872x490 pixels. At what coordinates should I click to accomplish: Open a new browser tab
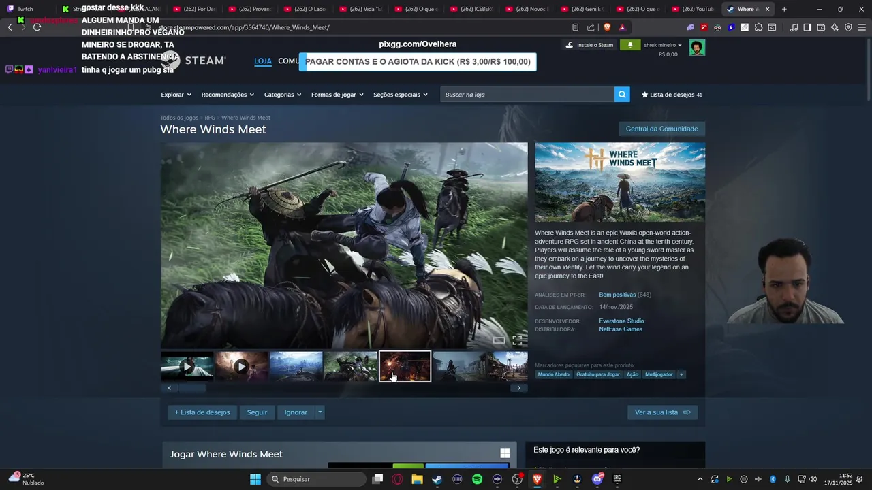pyautogui.click(x=784, y=9)
